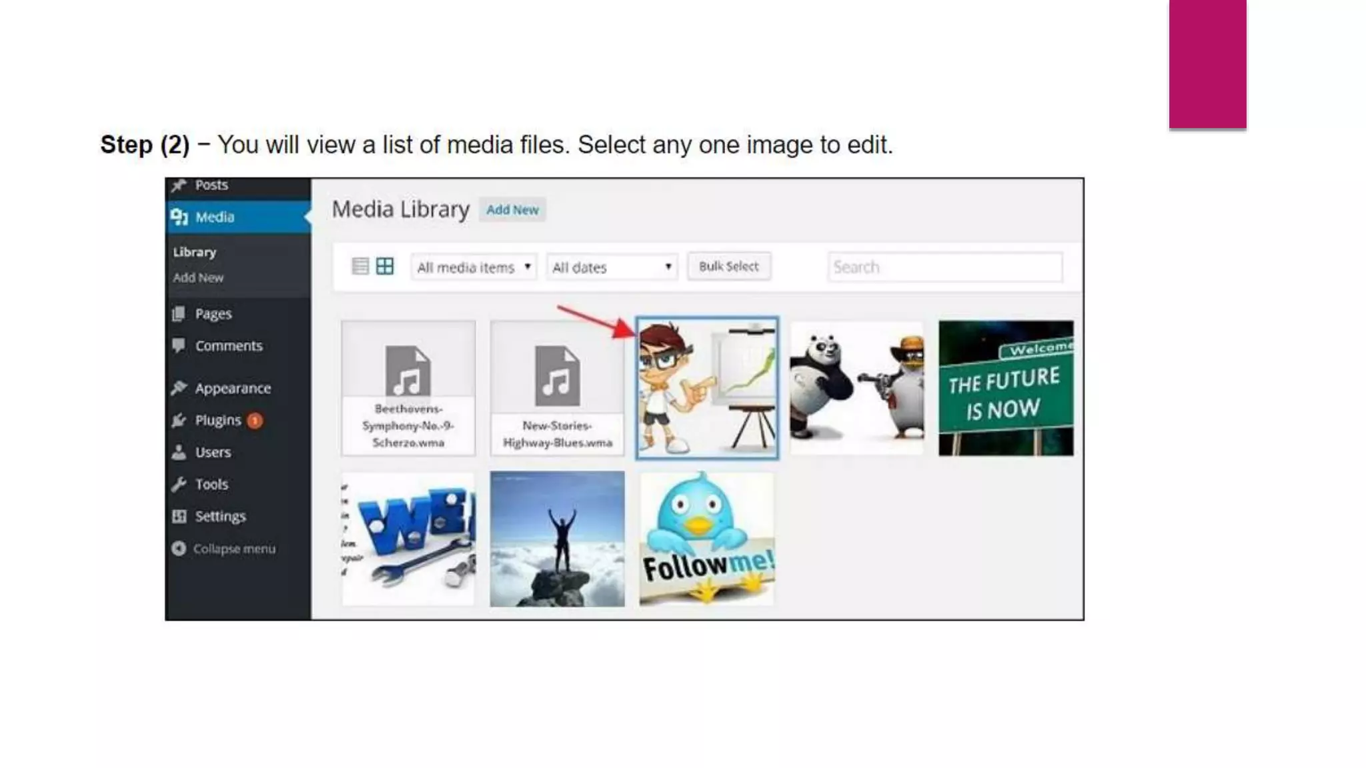1366x768 pixels.
Task: Click the Plugins update badge
Action: click(x=255, y=421)
